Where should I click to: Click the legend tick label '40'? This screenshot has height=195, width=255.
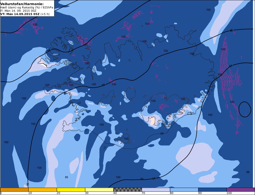(x=115, y=193)
